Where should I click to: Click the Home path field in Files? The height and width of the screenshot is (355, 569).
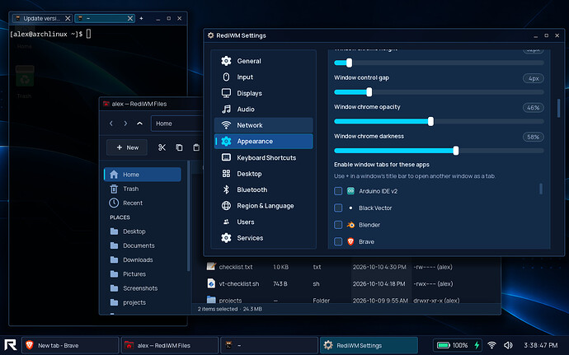(x=176, y=124)
